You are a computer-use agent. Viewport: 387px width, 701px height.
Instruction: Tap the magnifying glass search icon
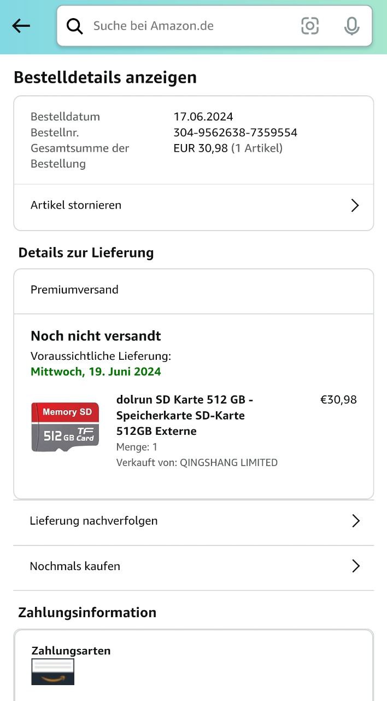[x=75, y=26]
